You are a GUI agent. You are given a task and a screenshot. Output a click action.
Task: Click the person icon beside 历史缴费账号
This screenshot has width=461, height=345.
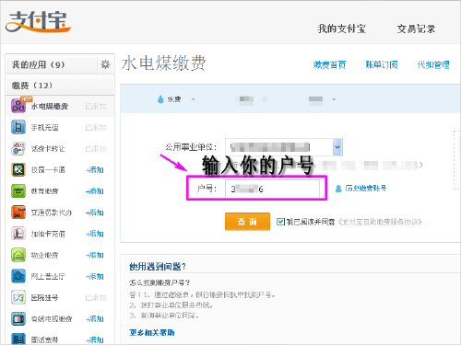(x=338, y=189)
